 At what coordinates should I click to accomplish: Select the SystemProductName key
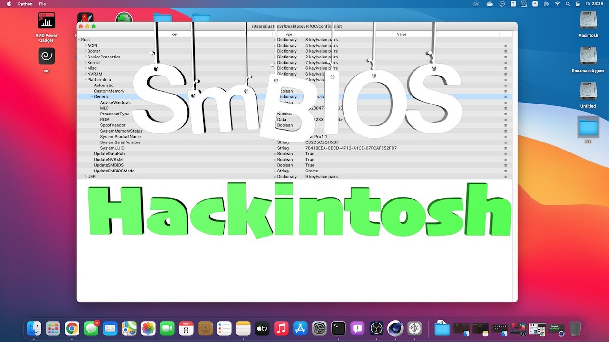click(x=120, y=137)
